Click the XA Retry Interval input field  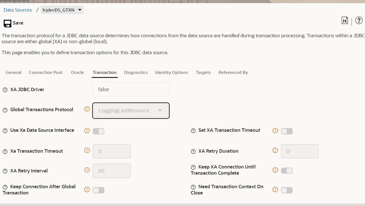[x=112, y=171]
